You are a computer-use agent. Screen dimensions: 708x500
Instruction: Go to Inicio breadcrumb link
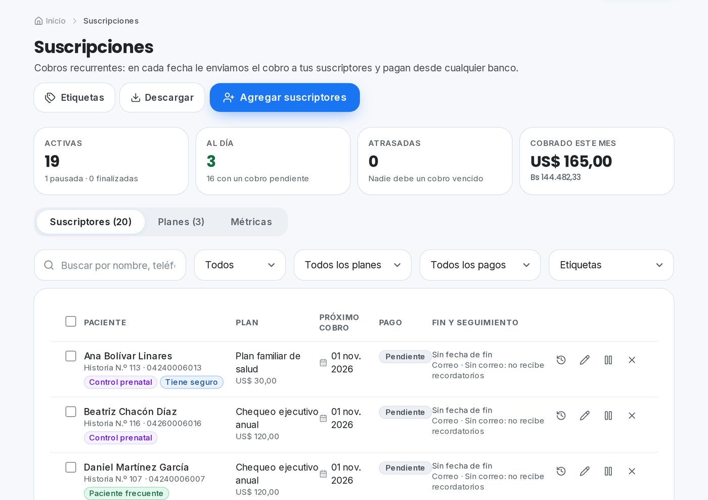50,21
